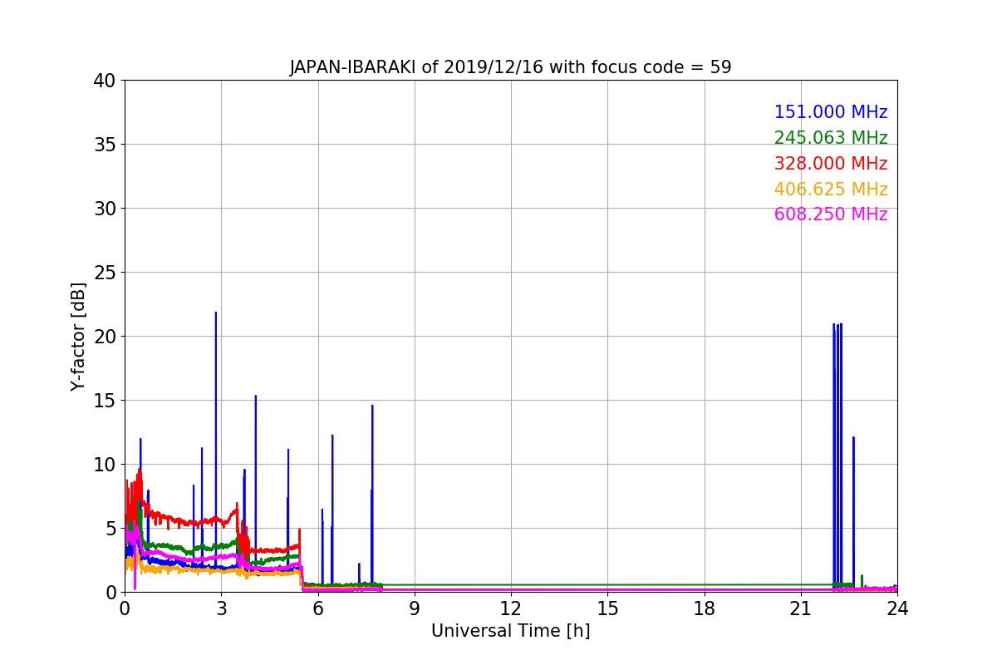Click the y-axis tick label 40
Image resolution: width=997 pixels, height=665 pixels.
pyautogui.click(x=105, y=81)
